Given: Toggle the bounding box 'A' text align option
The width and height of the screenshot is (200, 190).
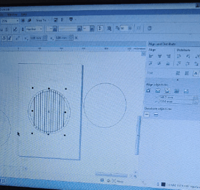Looking at the screenshot, I should coord(196,74).
